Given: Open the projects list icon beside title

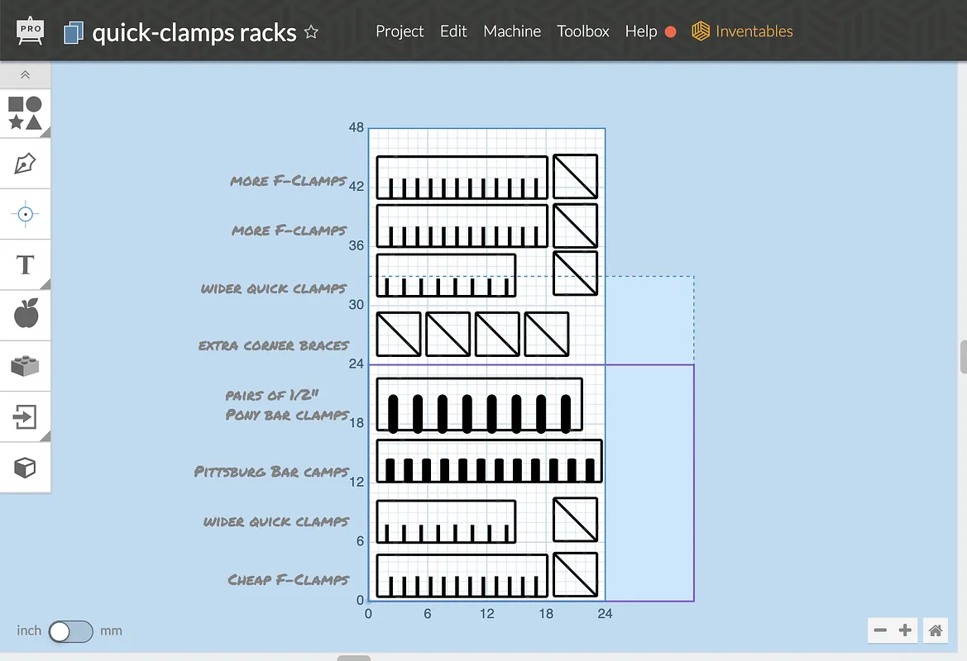Looking at the screenshot, I should (x=74, y=33).
